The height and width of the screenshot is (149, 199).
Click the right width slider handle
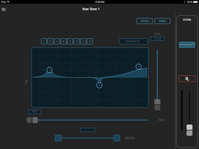(x=117, y=138)
